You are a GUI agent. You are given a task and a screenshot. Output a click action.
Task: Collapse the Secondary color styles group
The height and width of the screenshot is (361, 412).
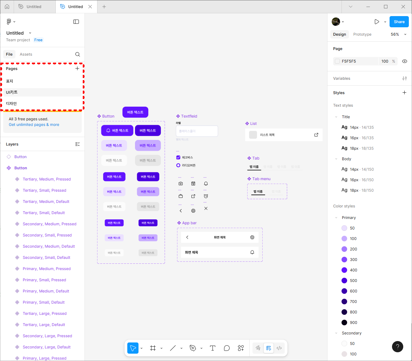336,333
